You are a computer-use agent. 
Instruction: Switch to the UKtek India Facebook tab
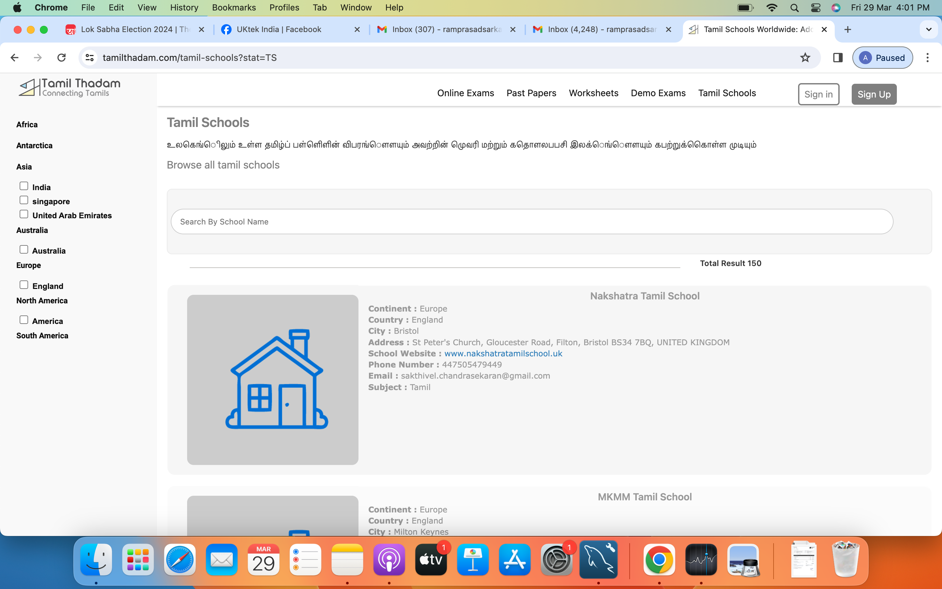[279, 29]
